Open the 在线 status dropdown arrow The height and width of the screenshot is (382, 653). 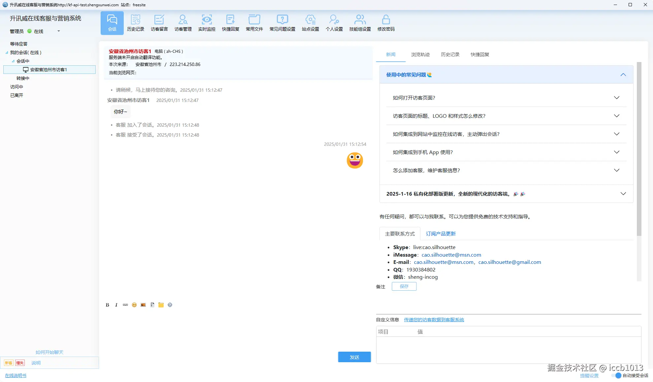(59, 31)
